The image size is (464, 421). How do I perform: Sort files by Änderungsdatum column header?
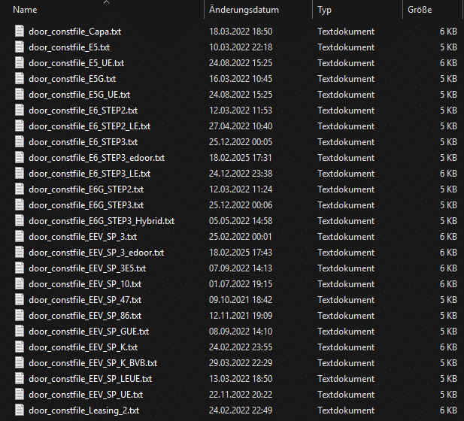(244, 11)
